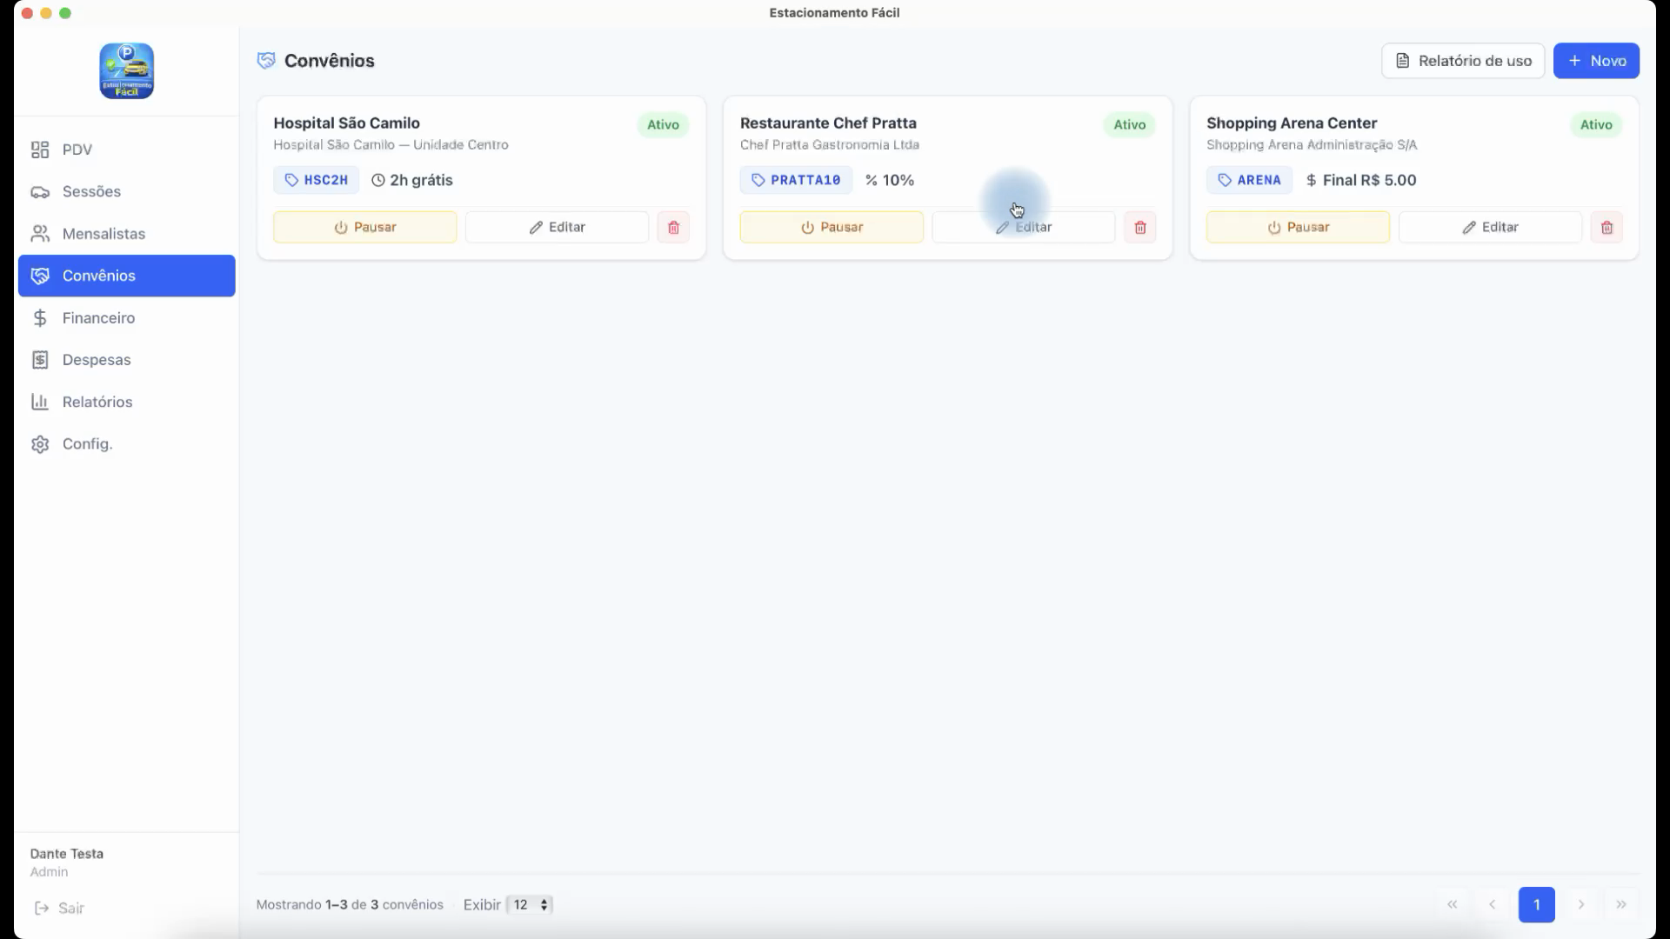Open Financeiro section
The image size is (1670, 939).
[x=126, y=318]
